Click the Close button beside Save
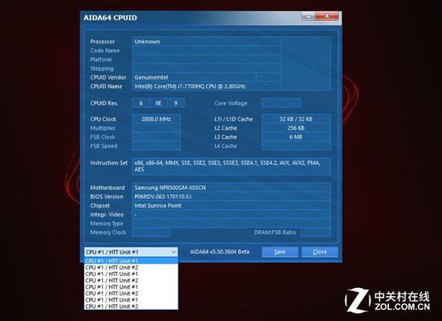This screenshot has height=321, width=442. pos(320,252)
